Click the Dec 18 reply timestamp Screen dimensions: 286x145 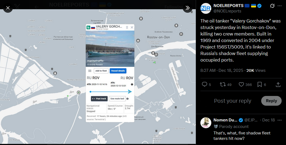tap(269, 120)
